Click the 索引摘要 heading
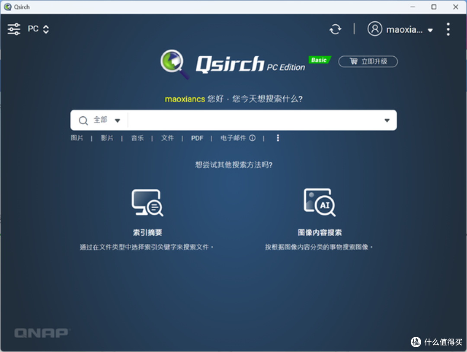 [x=147, y=233]
